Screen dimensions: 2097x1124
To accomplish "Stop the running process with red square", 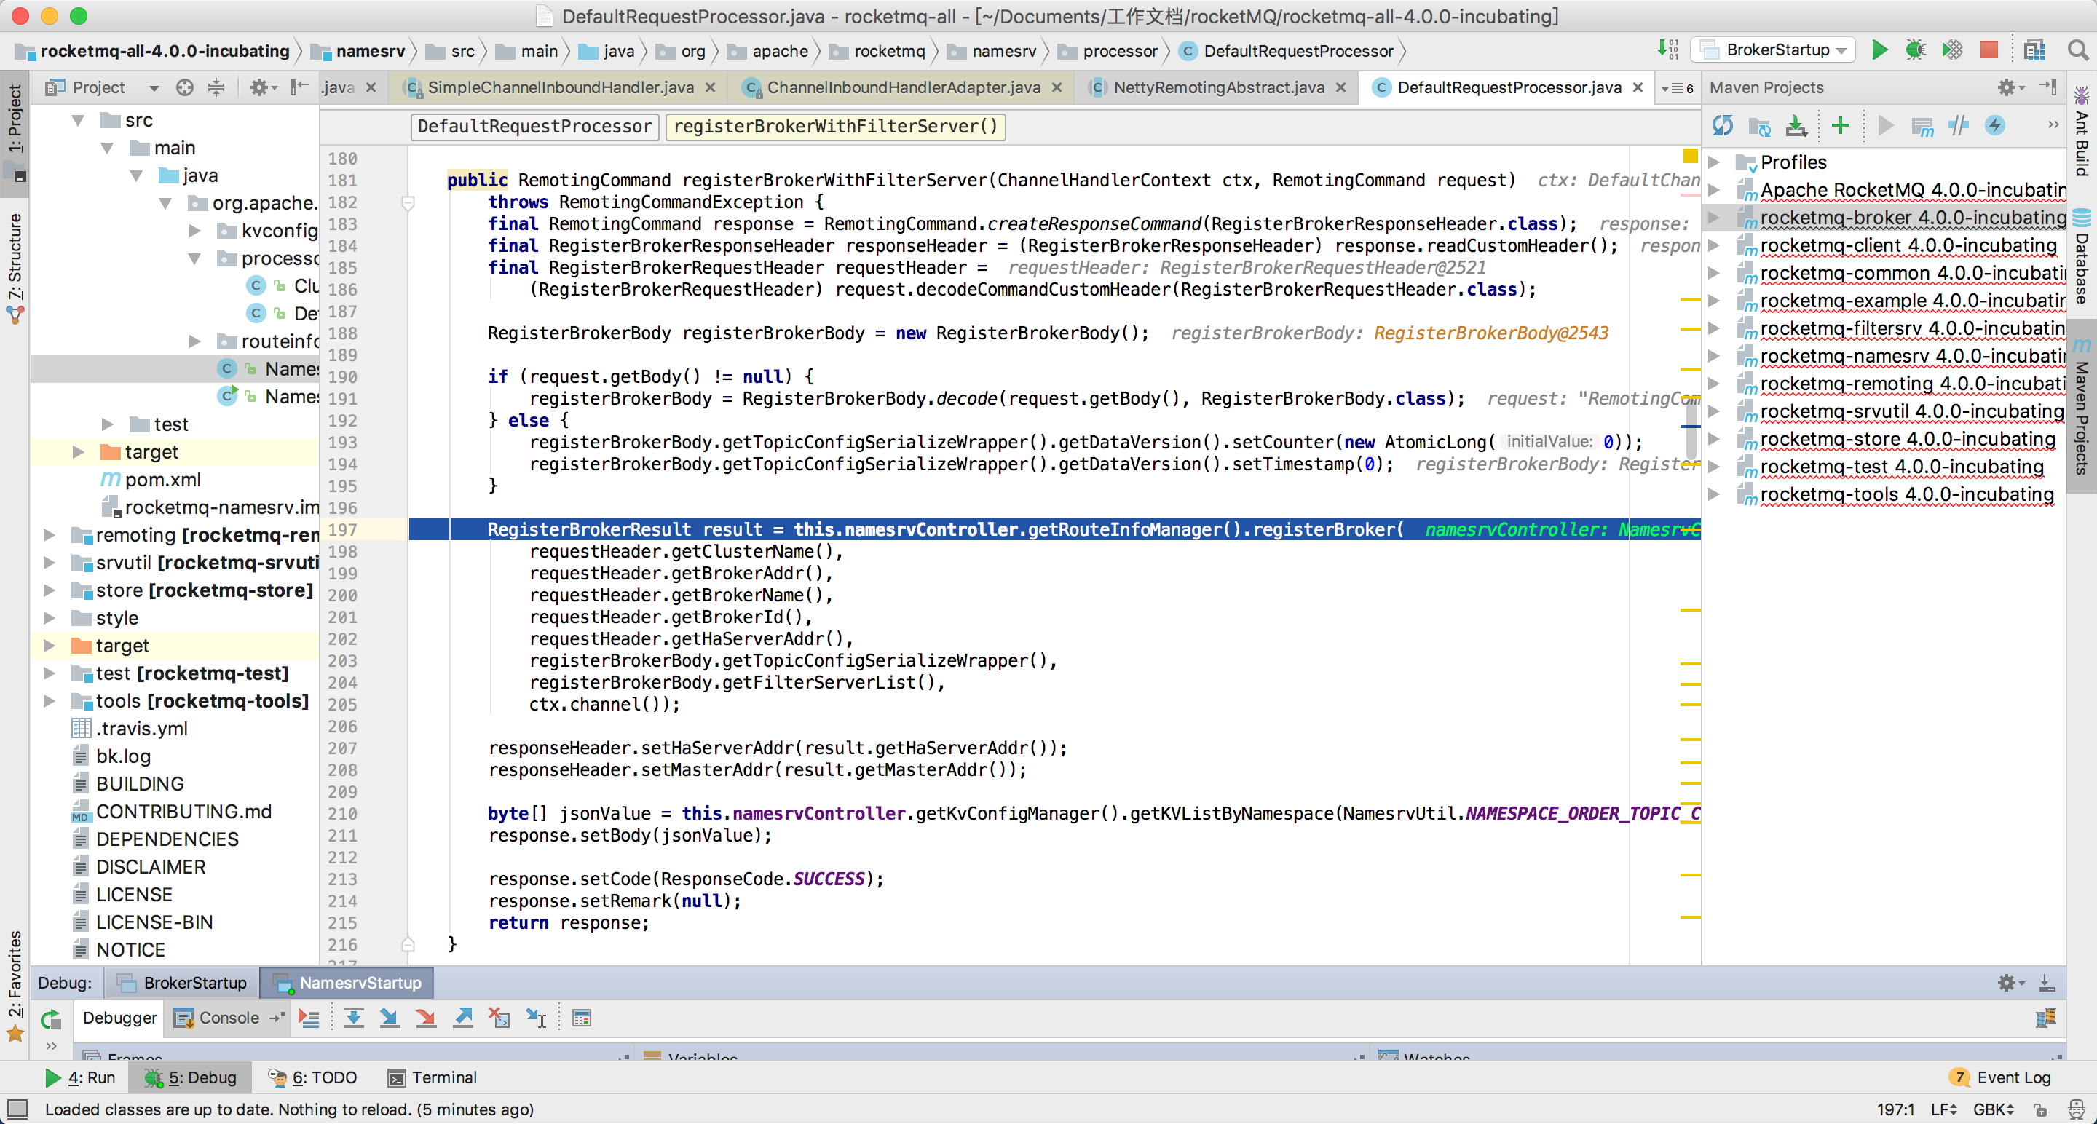I will coord(1989,50).
